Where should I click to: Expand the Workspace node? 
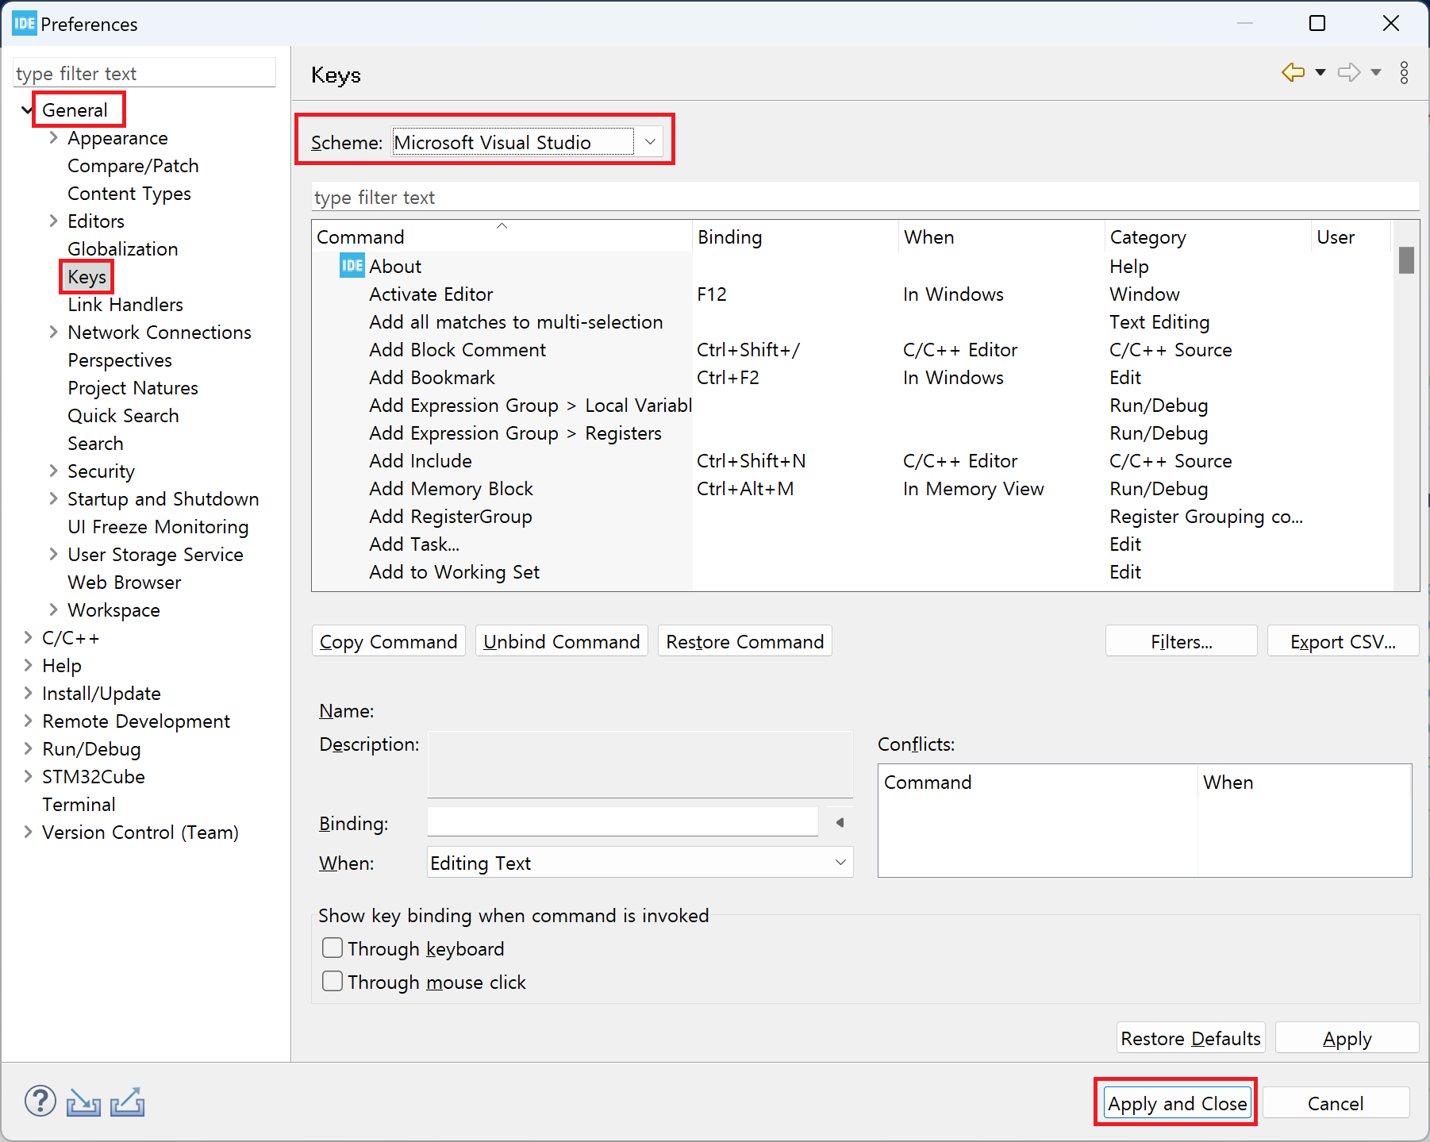(53, 609)
